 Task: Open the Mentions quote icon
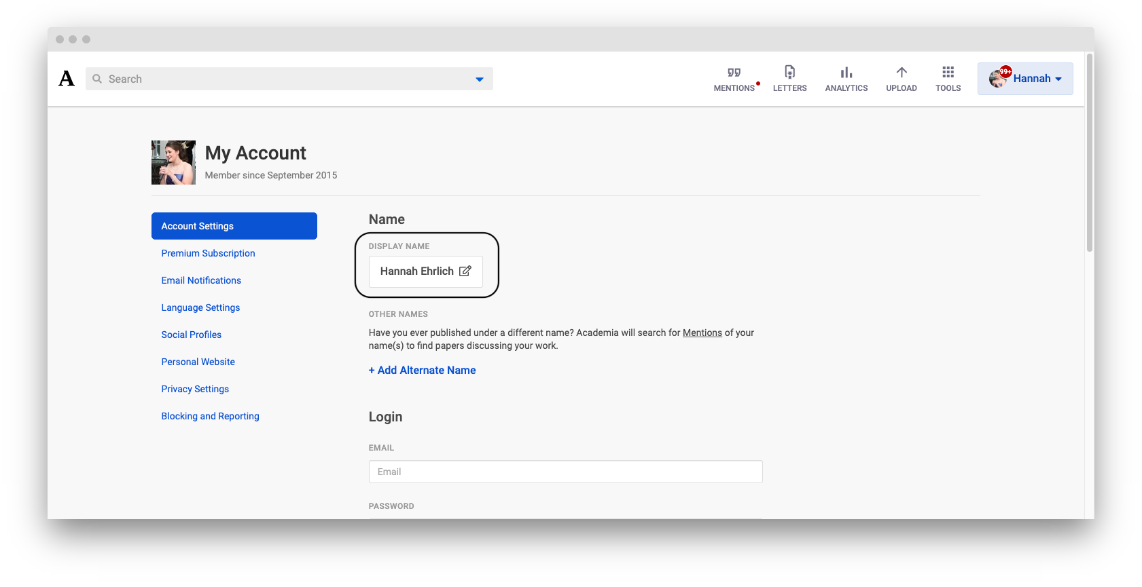734,73
